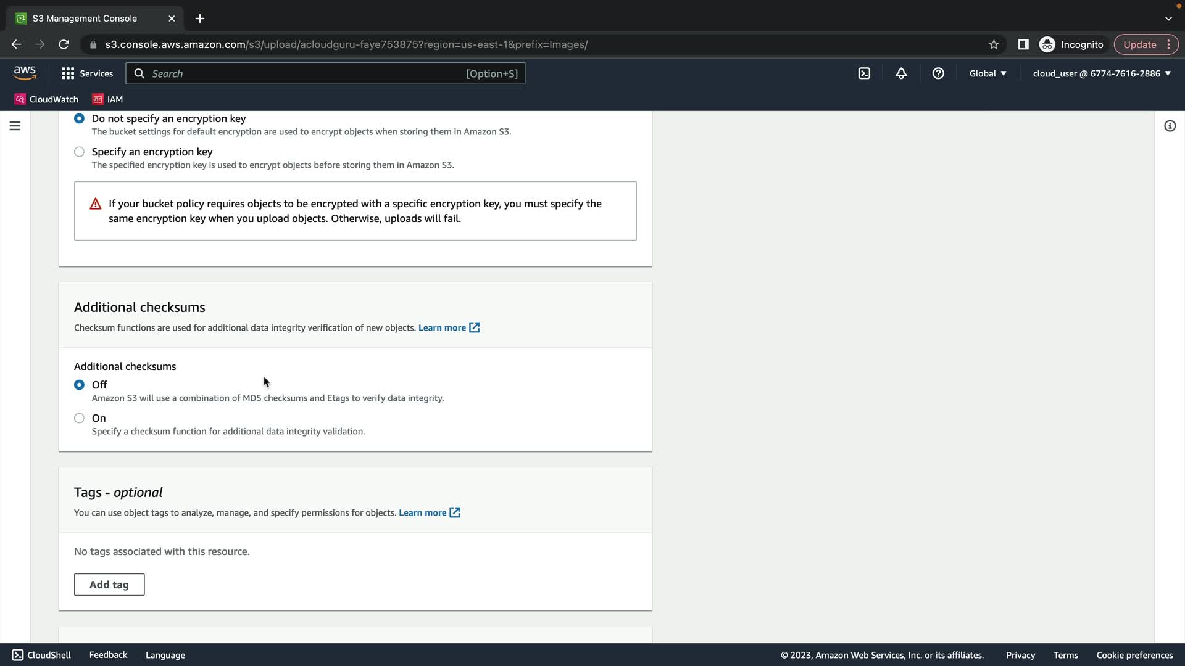Image resolution: width=1185 pixels, height=666 pixels.
Task: Select Do not specify an encryption key
Action: 79,118
